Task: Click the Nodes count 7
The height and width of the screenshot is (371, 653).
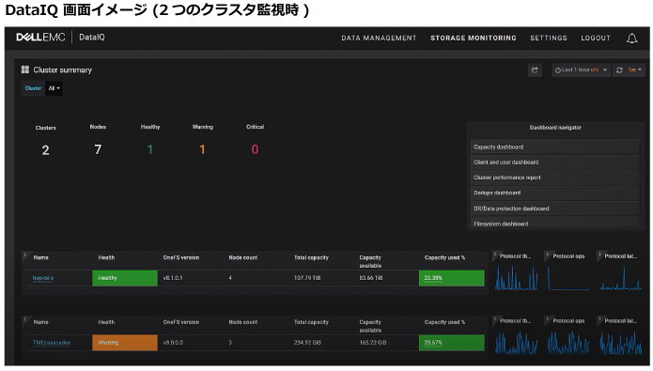Action: 98,149
